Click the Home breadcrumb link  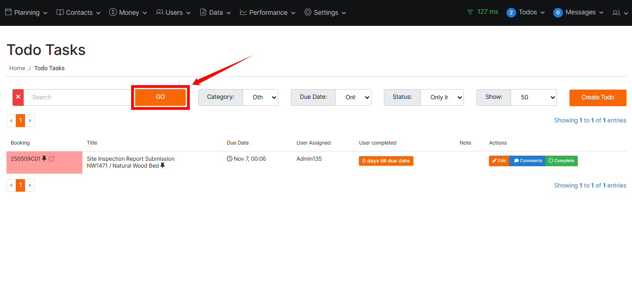point(17,68)
